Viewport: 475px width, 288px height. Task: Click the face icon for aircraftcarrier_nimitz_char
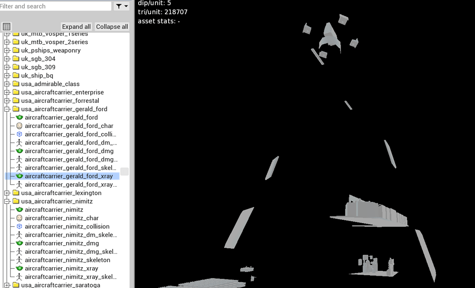(19, 218)
